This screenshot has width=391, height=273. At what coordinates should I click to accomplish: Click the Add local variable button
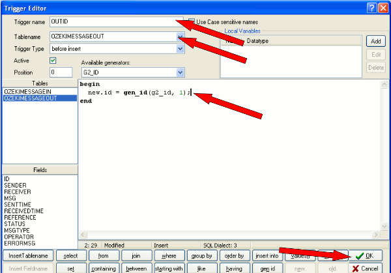point(375,41)
